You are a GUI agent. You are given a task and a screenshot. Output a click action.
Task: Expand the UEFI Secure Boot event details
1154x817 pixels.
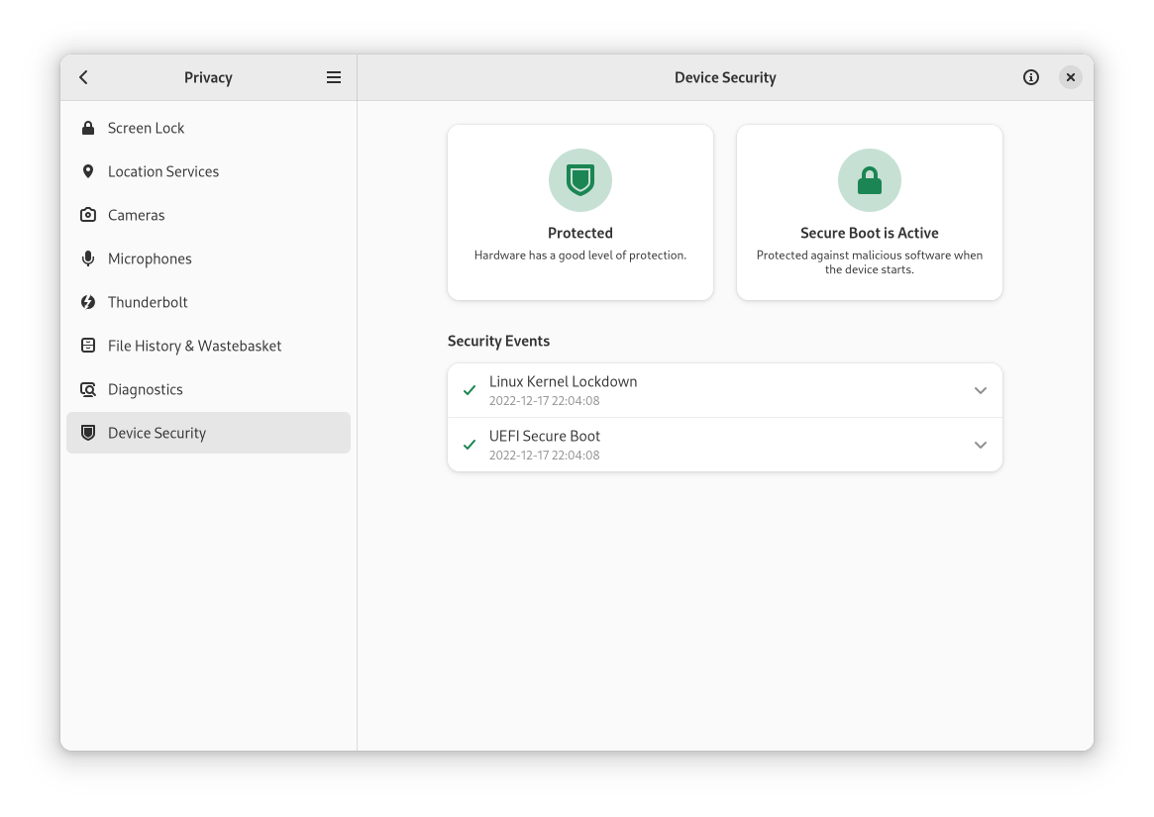(981, 445)
